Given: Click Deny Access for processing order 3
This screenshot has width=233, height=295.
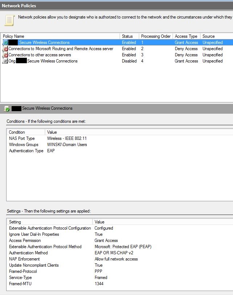Looking at the screenshot, I should tap(186, 55).
